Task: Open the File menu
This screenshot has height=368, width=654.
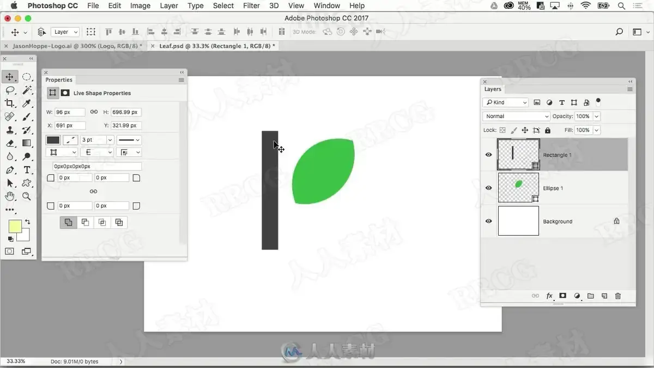Action: click(x=93, y=5)
